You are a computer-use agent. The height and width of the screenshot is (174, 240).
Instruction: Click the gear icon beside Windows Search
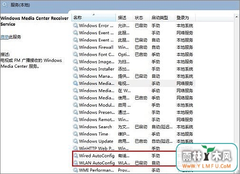click(76, 127)
